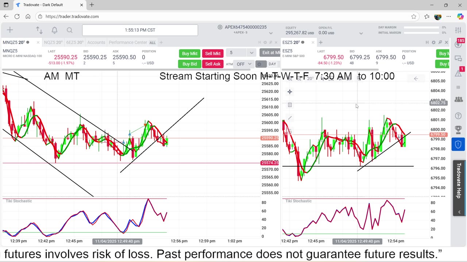This screenshot has height=262, width=467.
Task: Click the Tiki Stochastic label on ESZ5 chart
Action: pos(298,201)
